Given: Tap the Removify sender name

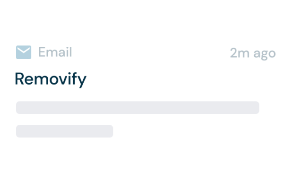Looking at the screenshot, I should click(x=51, y=79).
